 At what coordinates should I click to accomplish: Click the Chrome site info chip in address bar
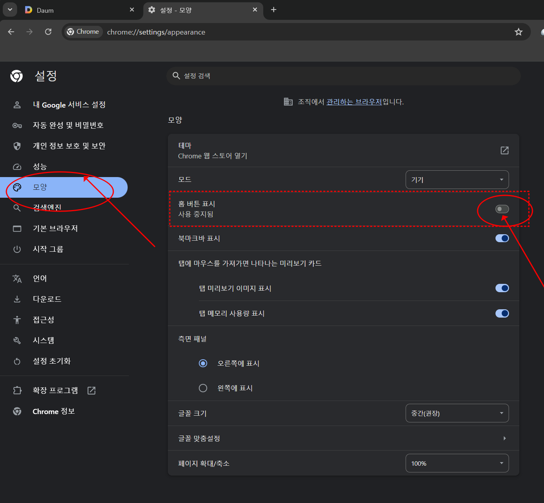83,32
